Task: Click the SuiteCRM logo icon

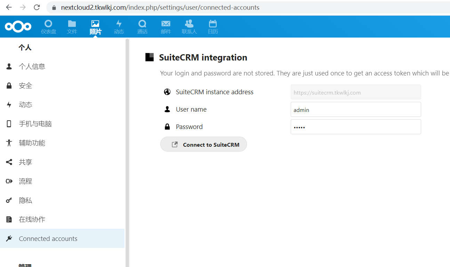Action: (150, 57)
